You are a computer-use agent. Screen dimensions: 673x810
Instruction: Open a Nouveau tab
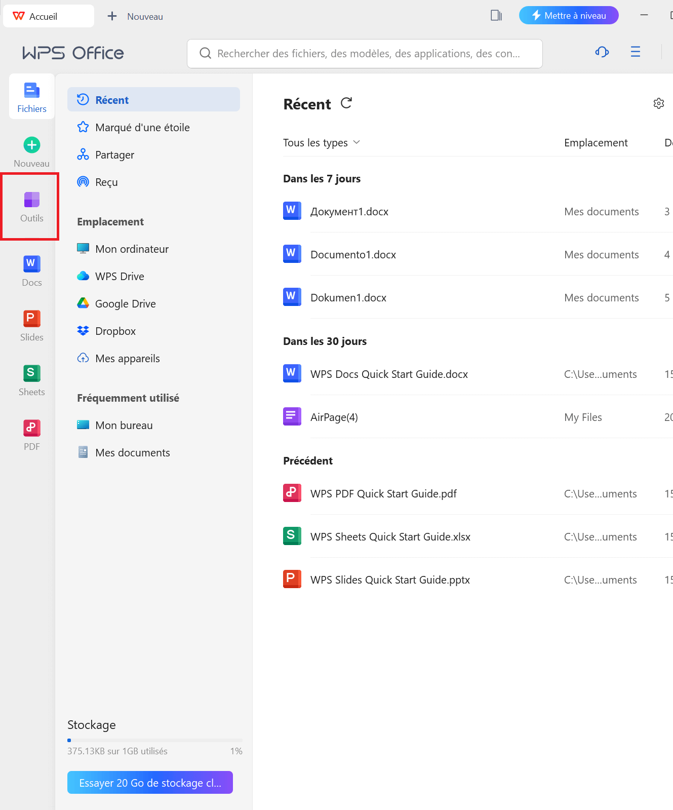tap(136, 16)
